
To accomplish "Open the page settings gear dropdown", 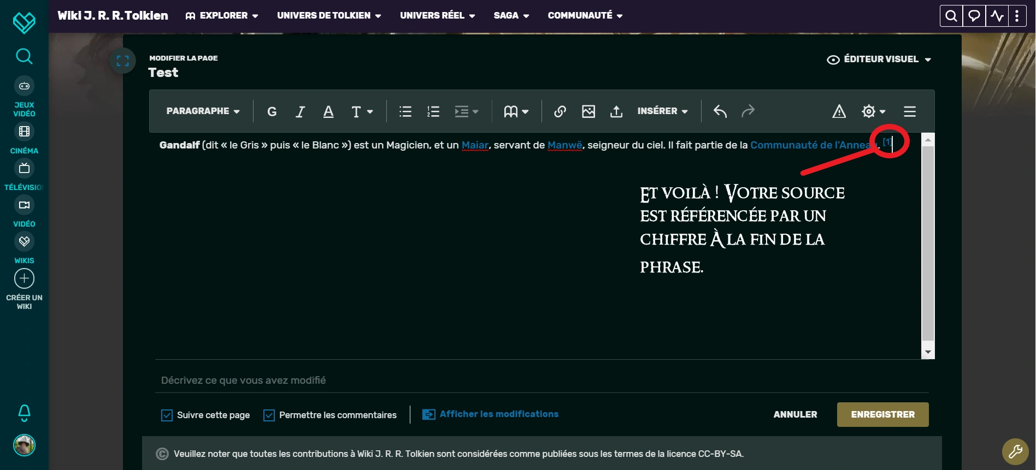I will point(874,111).
